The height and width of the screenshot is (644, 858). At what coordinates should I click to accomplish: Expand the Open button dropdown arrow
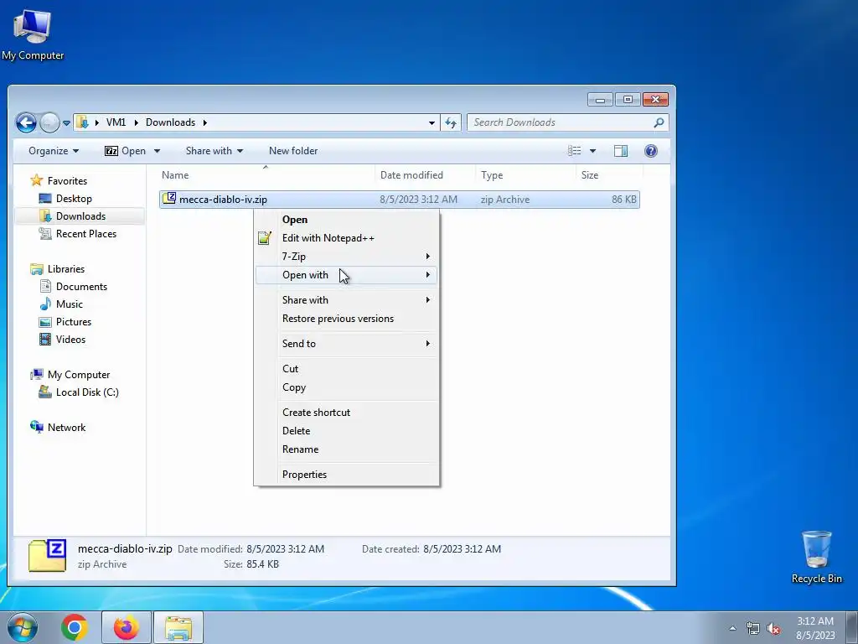(x=157, y=151)
